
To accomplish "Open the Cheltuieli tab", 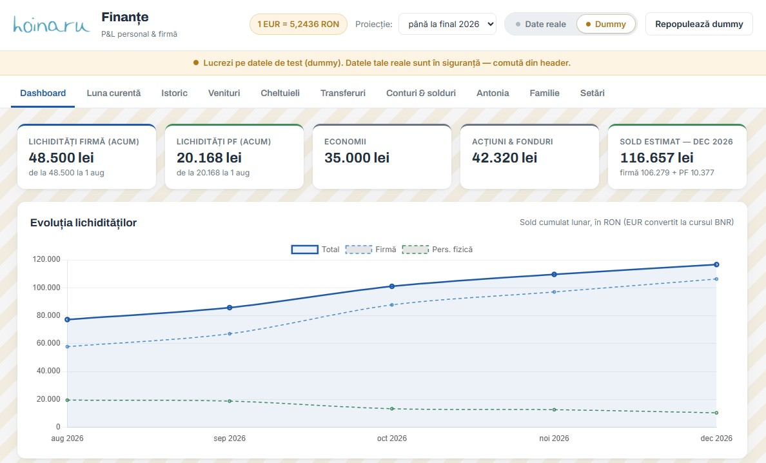I will [x=280, y=93].
